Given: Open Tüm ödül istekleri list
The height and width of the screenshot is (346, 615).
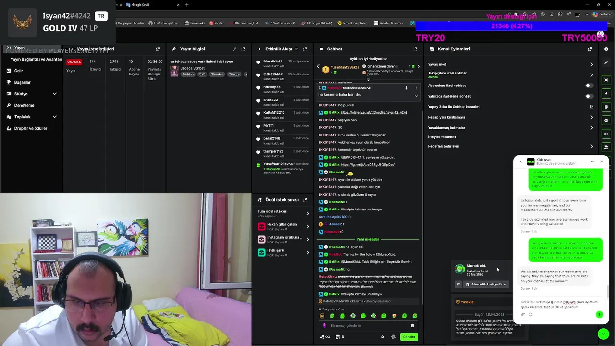Looking at the screenshot, I should pos(283,213).
